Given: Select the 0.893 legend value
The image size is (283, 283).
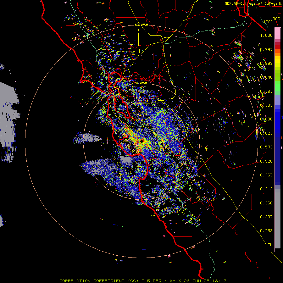Looking at the screenshot, I should click(266, 63).
